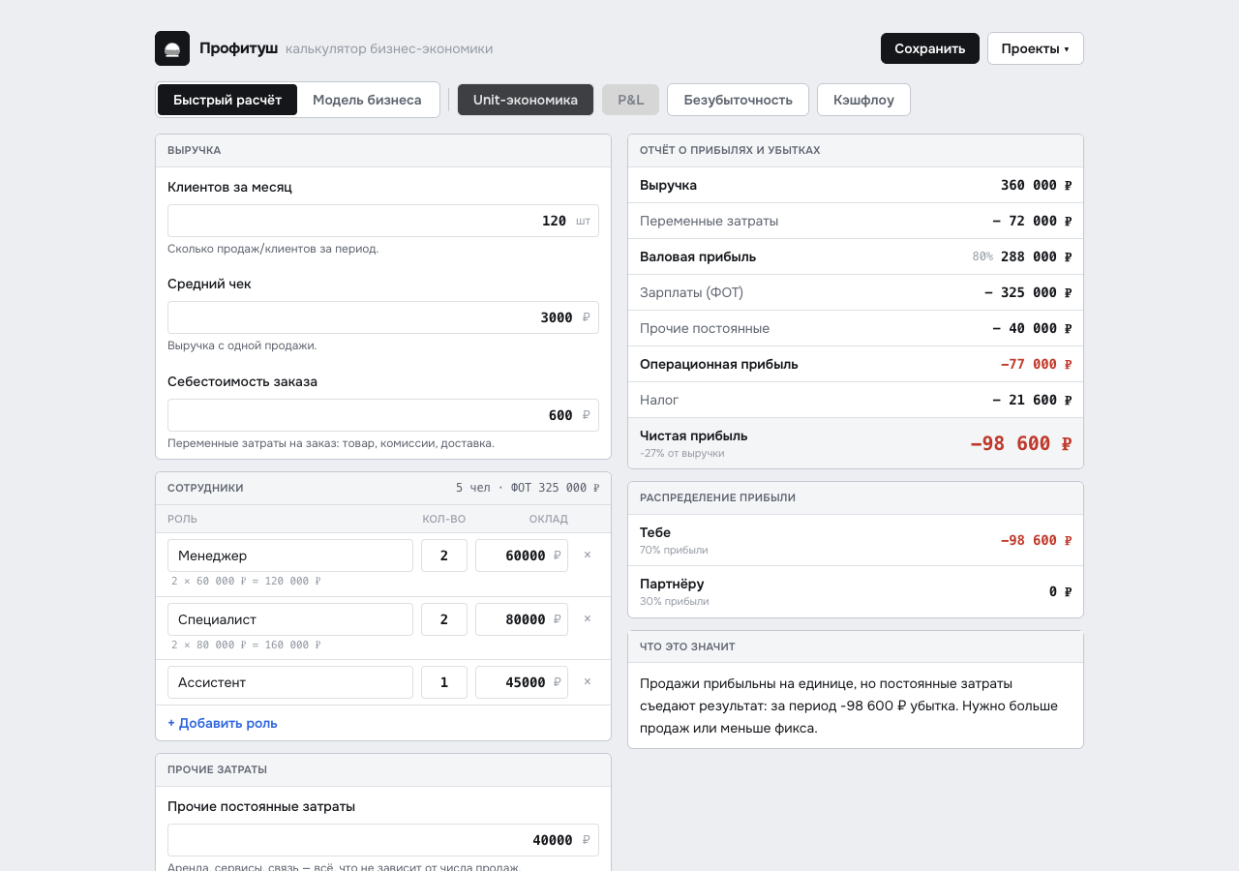This screenshot has height=871, width=1239.
Task: Remove the Специалист role row
Action: [x=587, y=619]
